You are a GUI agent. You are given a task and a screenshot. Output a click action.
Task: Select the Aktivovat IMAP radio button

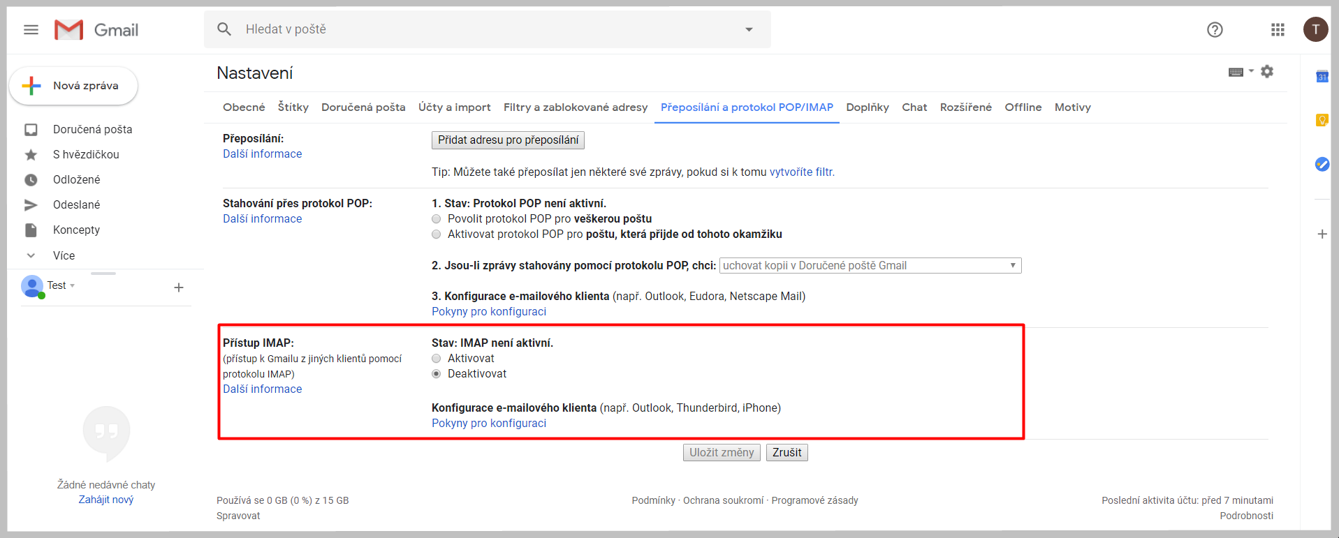click(x=437, y=359)
